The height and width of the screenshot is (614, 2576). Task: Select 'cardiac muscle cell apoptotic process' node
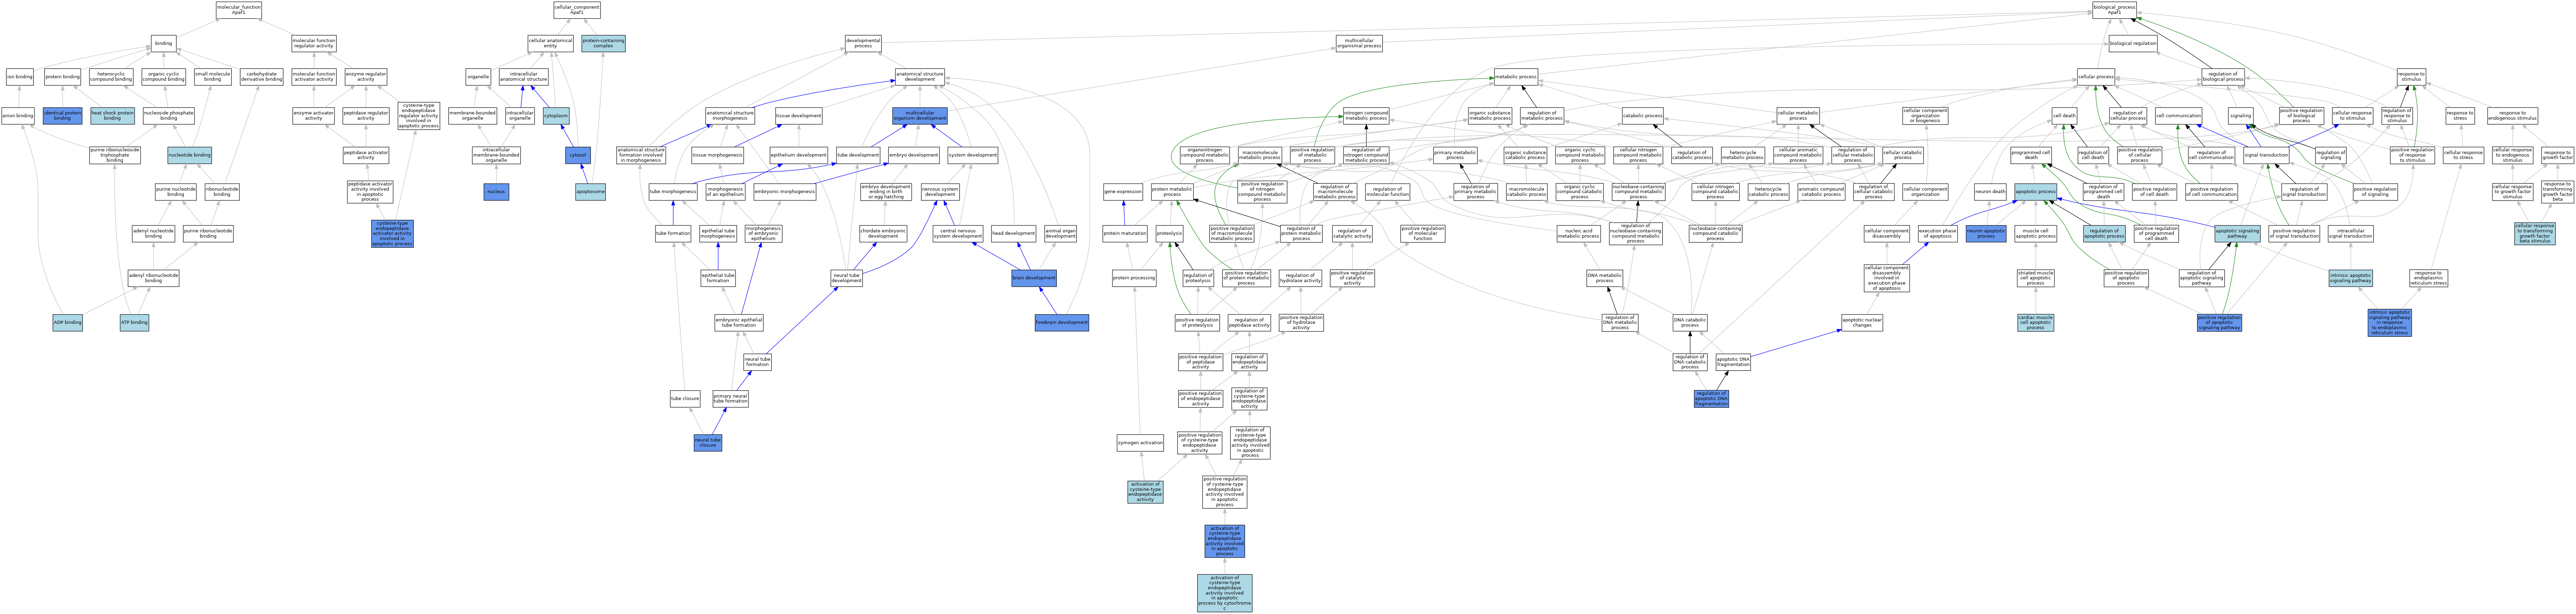[2035, 323]
